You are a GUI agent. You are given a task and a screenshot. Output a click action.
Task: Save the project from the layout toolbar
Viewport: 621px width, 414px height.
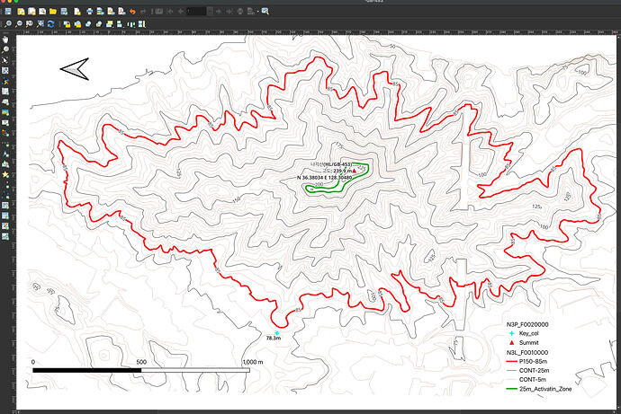(8, 12)
